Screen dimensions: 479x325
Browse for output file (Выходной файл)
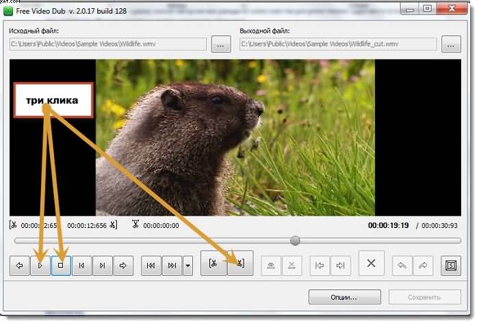tap(451, 44)
